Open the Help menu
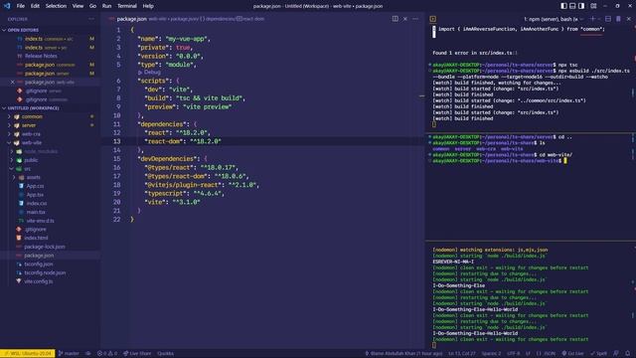The height and width of the screenshot is (358, 636). tap(148, 6)
